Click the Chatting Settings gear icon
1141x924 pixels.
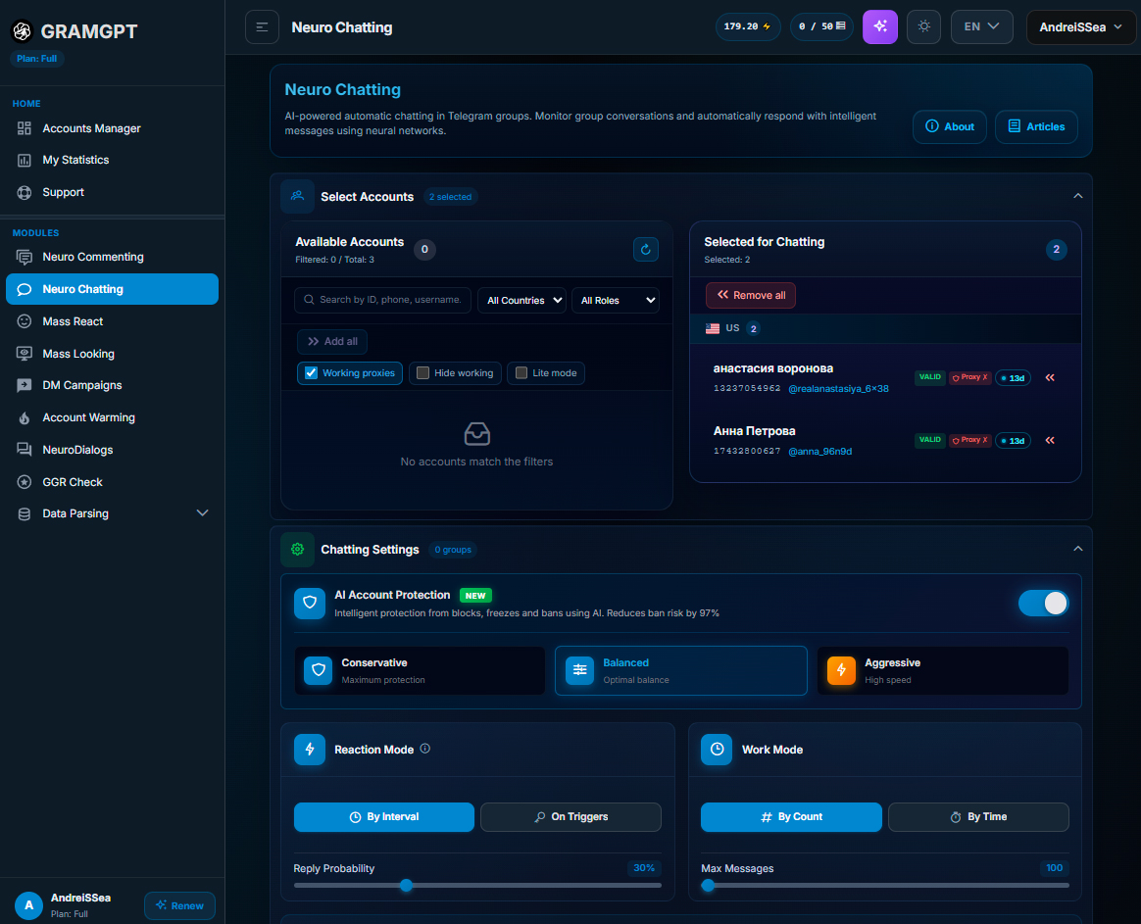(298, 550)
